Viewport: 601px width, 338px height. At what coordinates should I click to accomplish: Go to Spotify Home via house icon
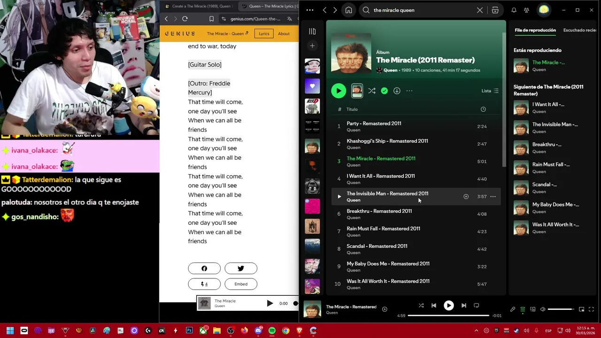(348, 10)
